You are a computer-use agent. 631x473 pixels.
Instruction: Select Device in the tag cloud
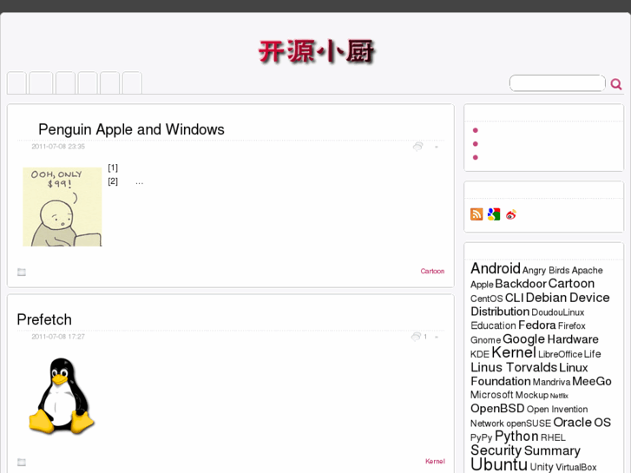point(589,298)
